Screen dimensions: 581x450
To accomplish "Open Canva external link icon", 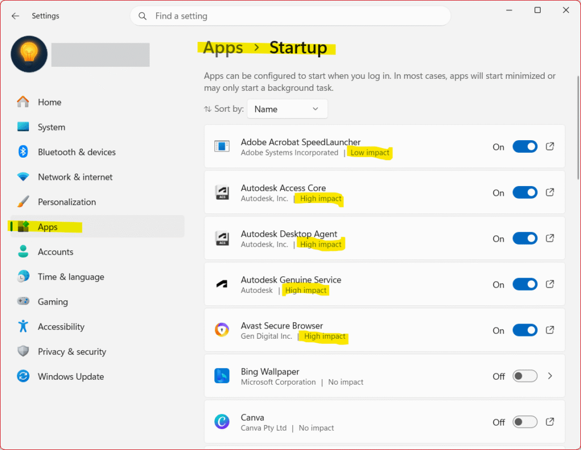I will [x=550, y=422].
